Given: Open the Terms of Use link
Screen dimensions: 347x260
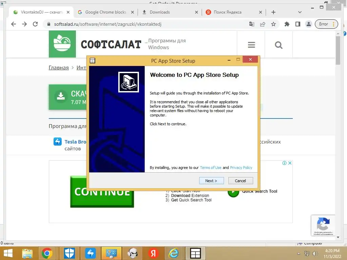Looking at the screenshot, I should click(x=210, y=168).
